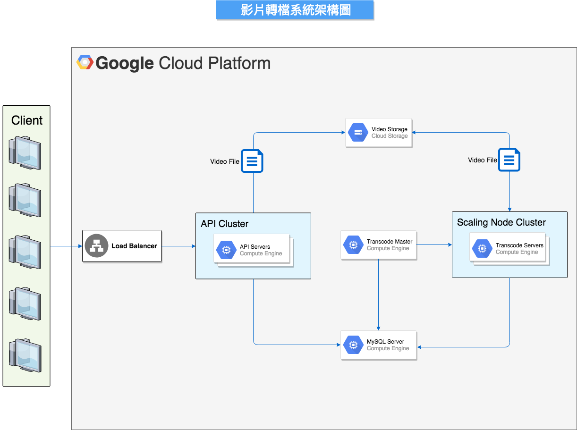Screen dimensions: 577x430
Task: Select the Scaling Node Cluster heading text
Action: coord(501,222)
